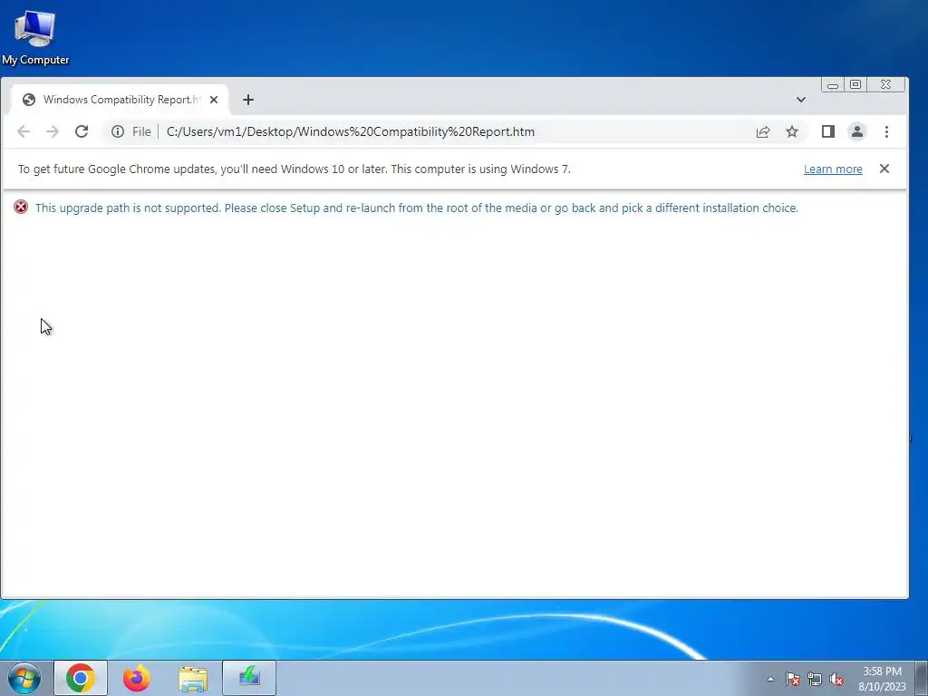Image resolution: width=928 pixels, height=696 pixels.
Task: Minimize the Chrome window
Action: 833,84
